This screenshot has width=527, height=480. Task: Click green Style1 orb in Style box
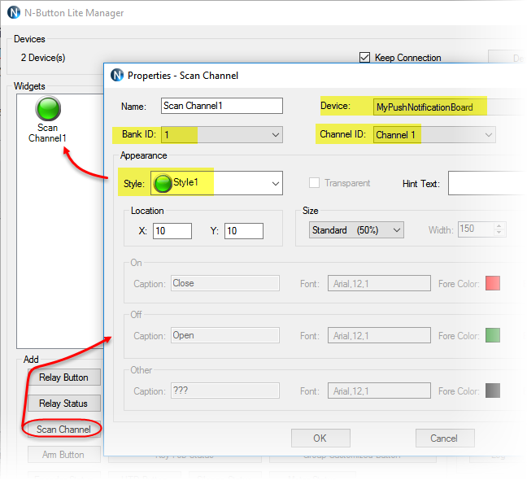tap(163, 183)
